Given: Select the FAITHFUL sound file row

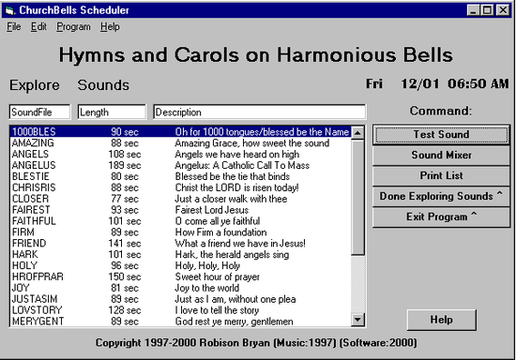Looking at the screenshot, I should (x=180, y=221).
